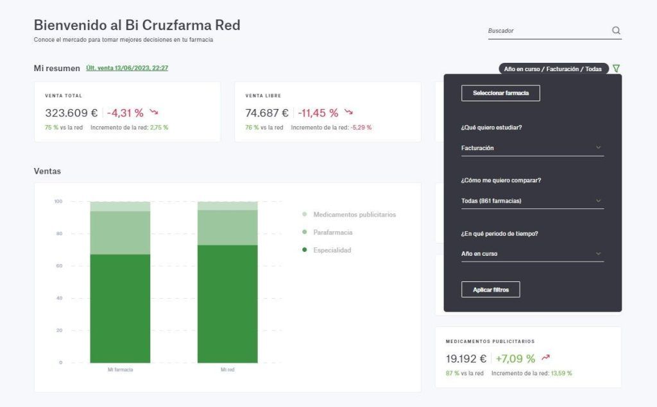The image size is (657, 407).
Task: Click the Mi farmacia axis label
Action: 120,370
